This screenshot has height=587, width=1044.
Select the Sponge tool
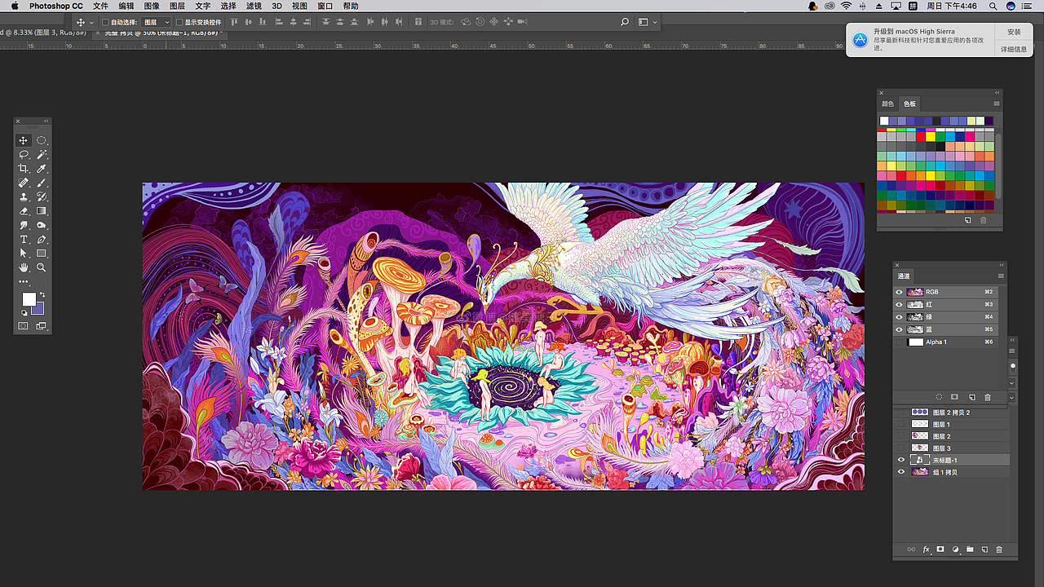(42, 225)
